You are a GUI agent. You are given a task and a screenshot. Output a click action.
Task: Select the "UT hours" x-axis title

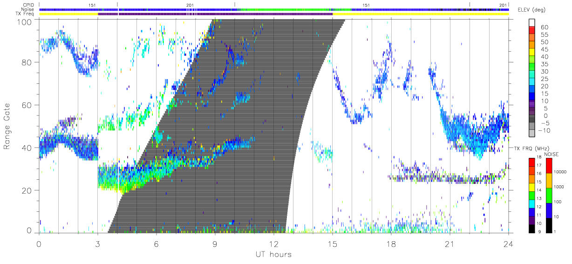[273, 254]
